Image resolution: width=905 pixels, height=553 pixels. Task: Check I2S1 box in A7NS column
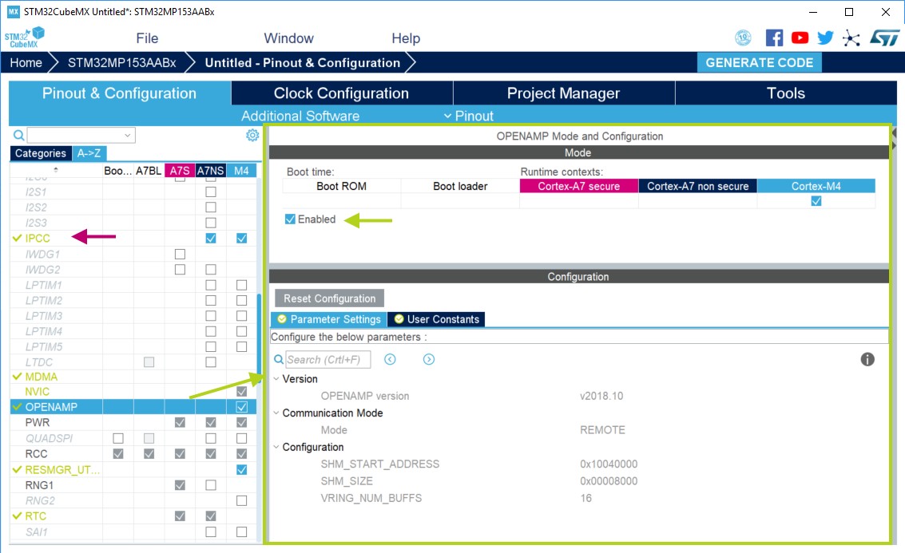[x=211, y=192]
